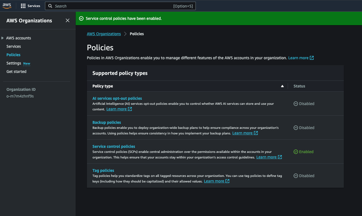Click Disabled status icon for Backup policies
Screen dimensions: 362x216
click(296, 128)
